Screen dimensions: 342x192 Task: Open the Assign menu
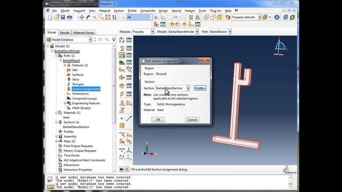pos(163,11)
